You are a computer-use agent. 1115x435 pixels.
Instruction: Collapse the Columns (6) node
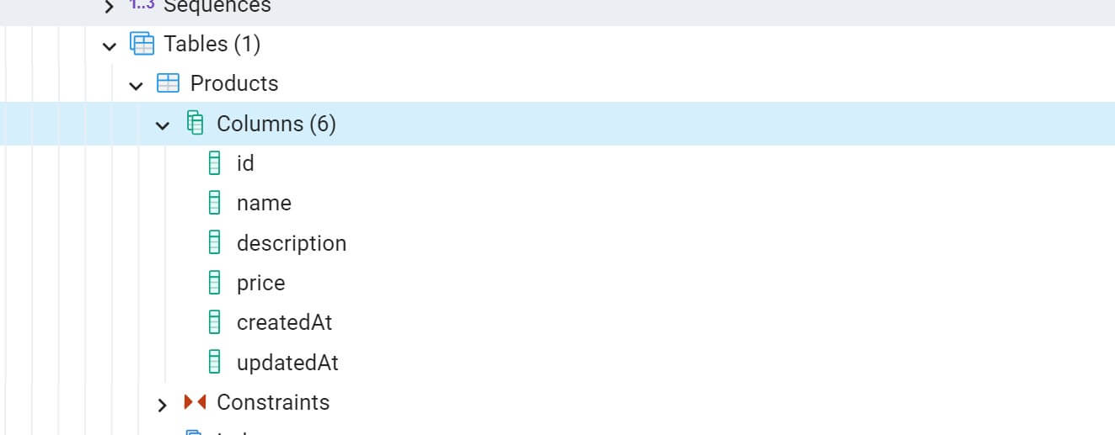tap(163, 125)
